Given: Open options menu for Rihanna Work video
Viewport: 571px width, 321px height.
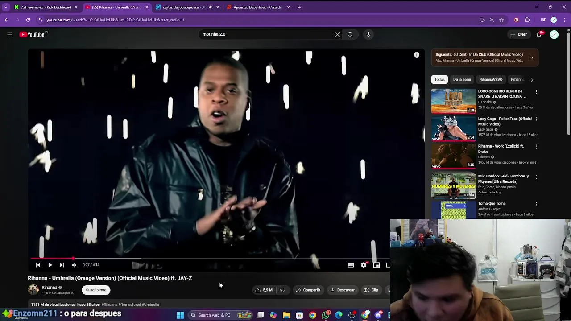Looking at the screenshot, I should pos(536,147).
